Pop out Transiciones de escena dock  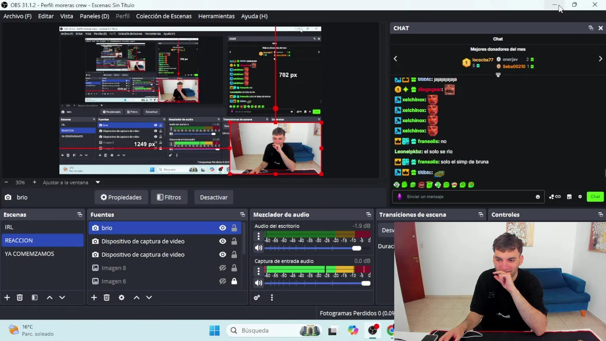(481, 215)
